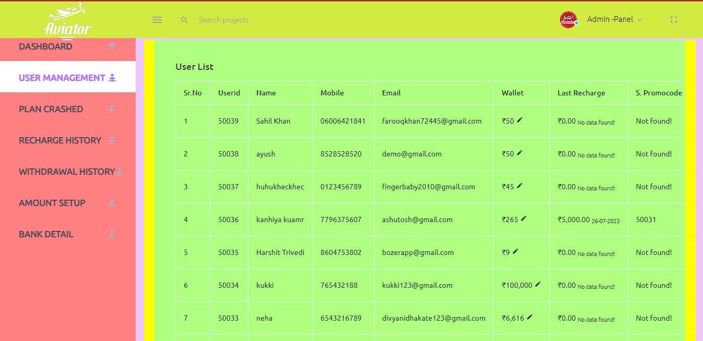
Task: Expand the Admin -Panel dropdown
Action: [x=614, y=19]
